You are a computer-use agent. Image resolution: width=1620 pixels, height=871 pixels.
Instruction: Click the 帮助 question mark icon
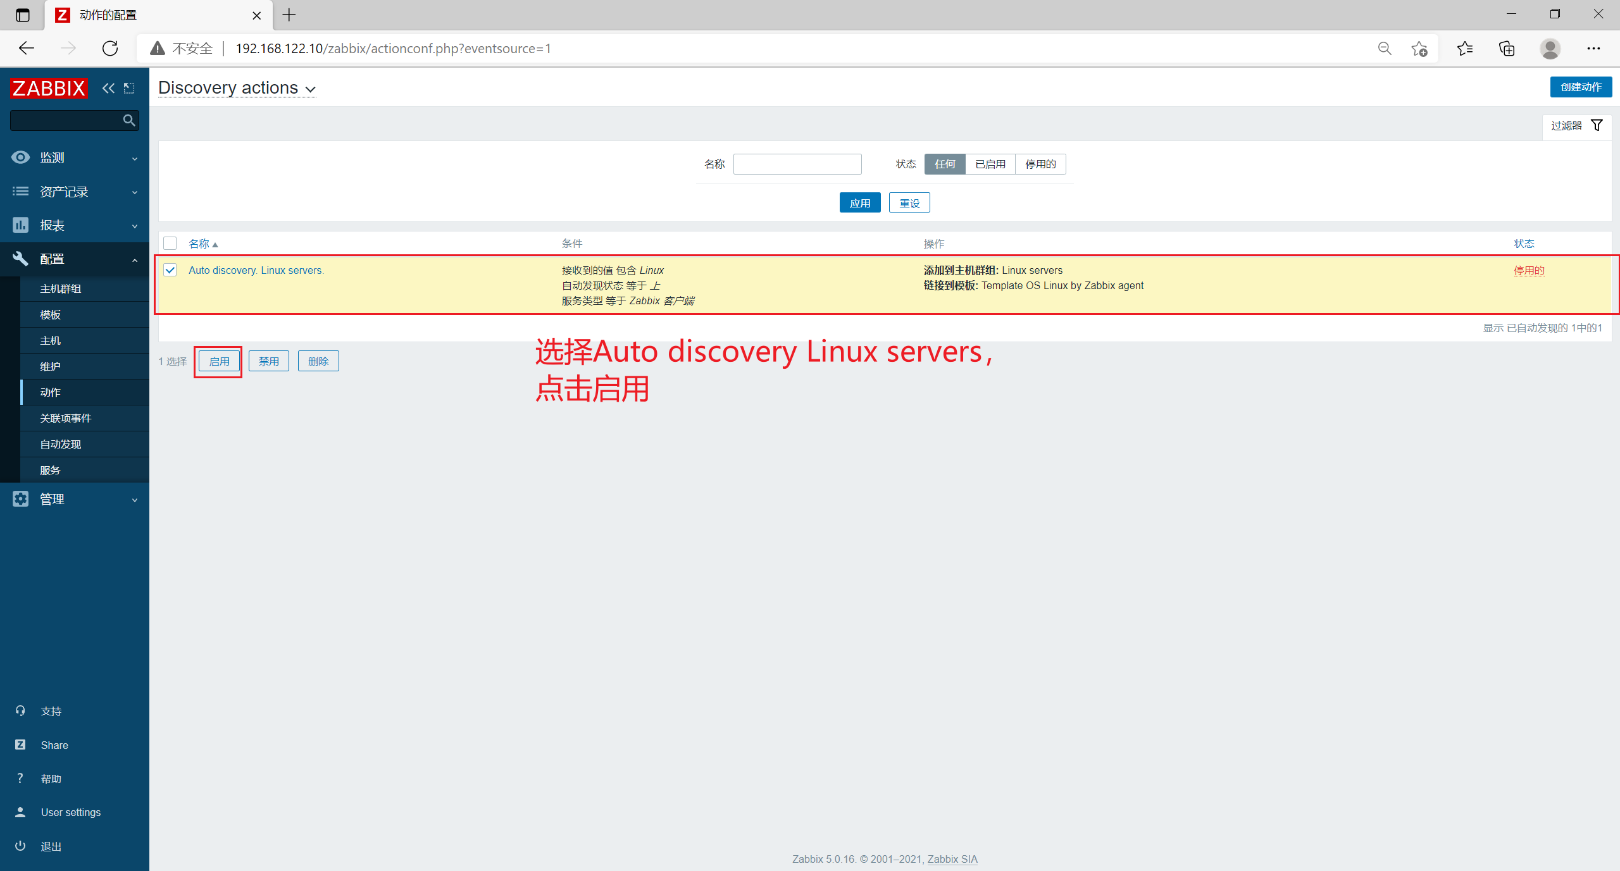click(20, 778)
